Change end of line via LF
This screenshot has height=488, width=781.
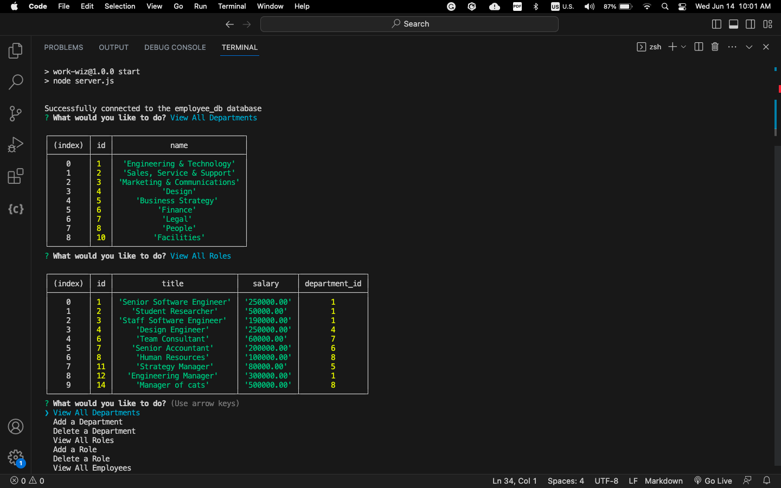(x=633, y=481)
